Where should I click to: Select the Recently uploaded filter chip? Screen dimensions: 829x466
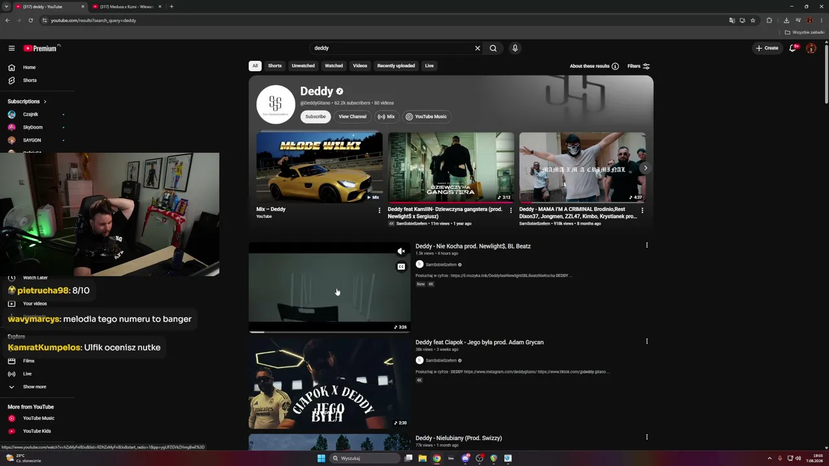pos(396,66)
